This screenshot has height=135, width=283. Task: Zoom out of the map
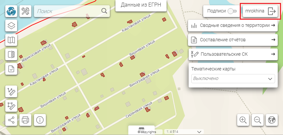257,120
